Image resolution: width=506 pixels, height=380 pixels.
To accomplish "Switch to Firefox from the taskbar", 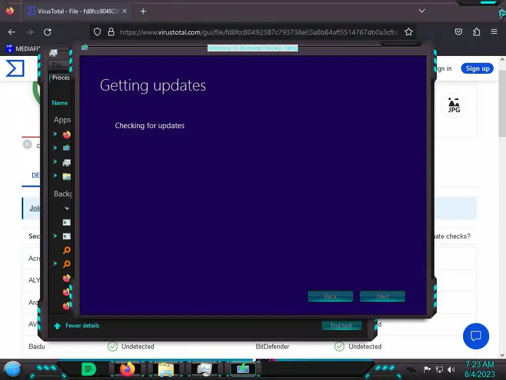I will point(127,369).
